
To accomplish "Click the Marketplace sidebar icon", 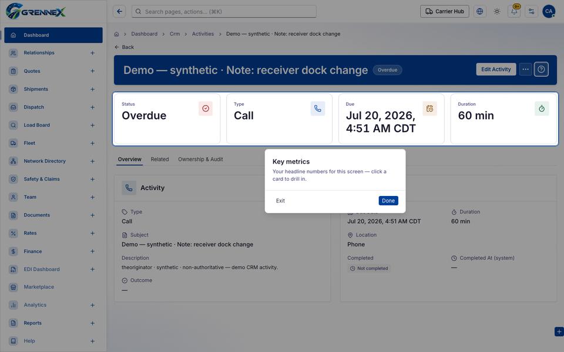I will (x=14, y=287).
